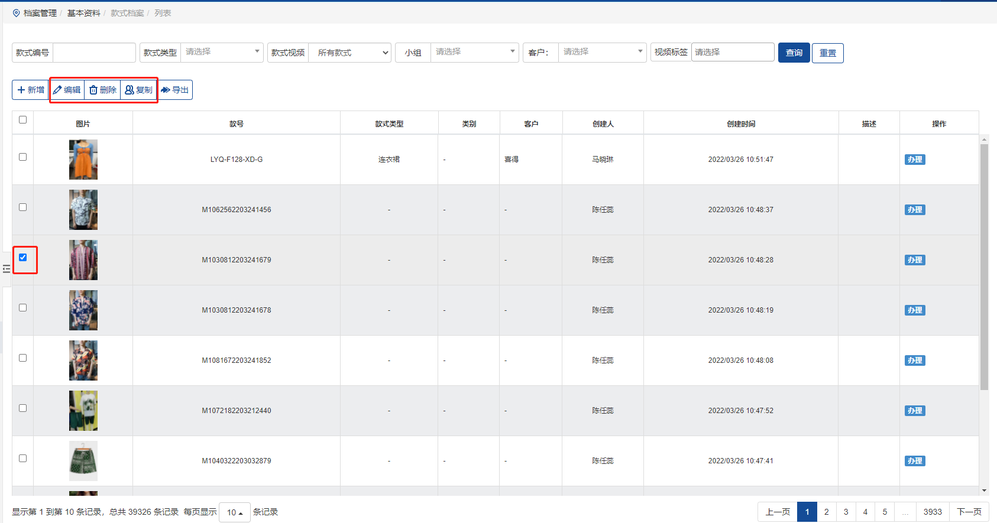
Task: Open the page size dropdown showing 10
Action: click(235, 512)
